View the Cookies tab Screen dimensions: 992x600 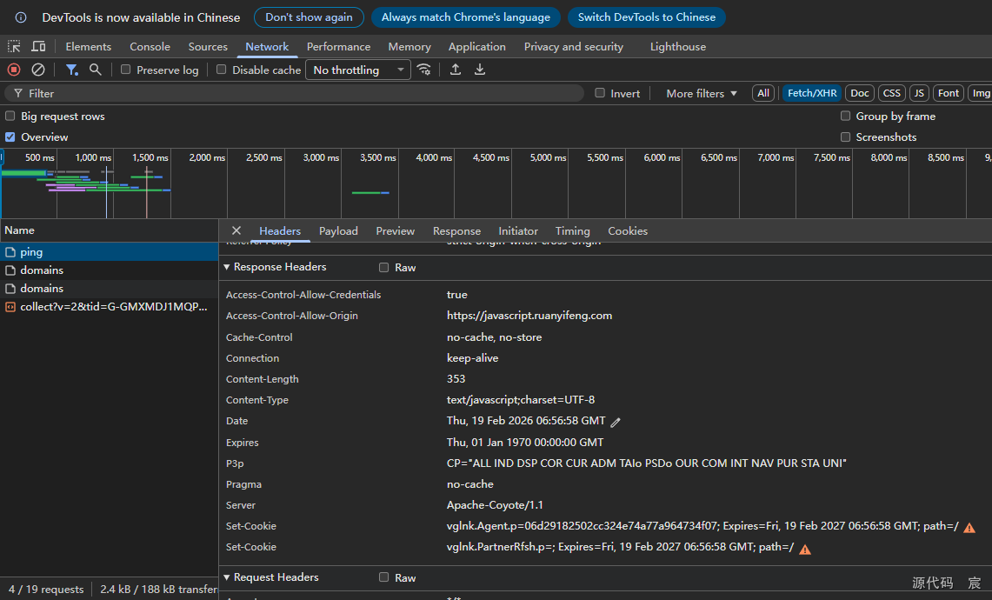(628, 231)
